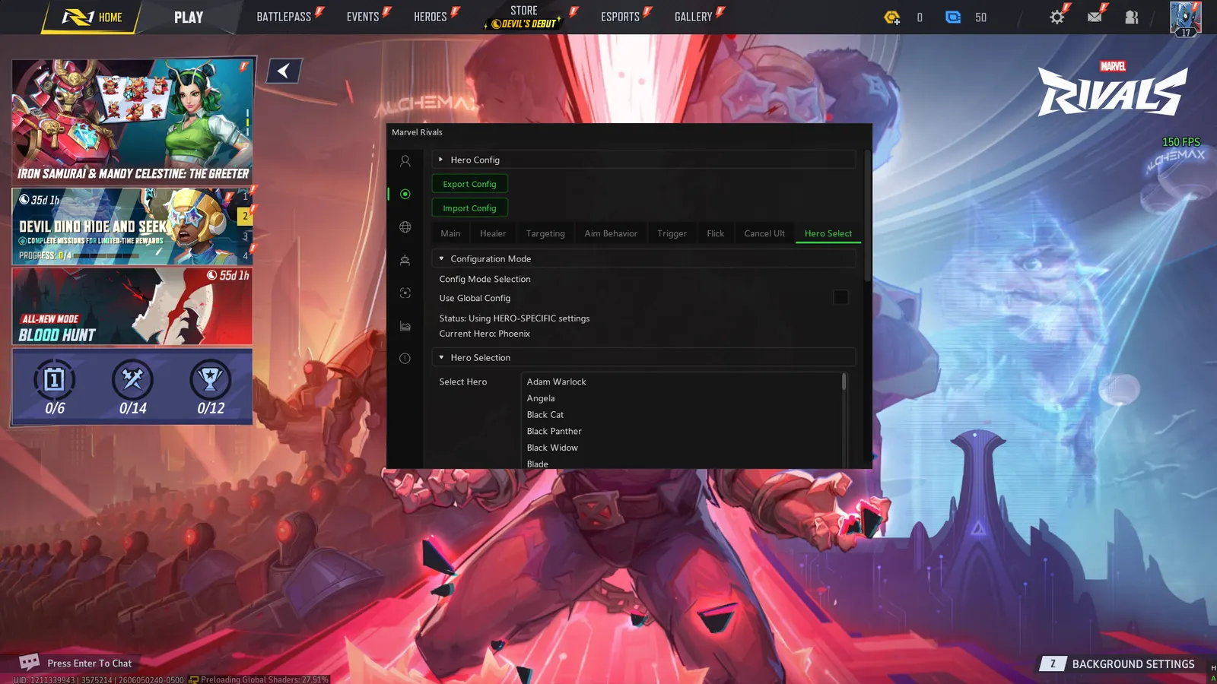Open the Iron Samurai & Mandy Celestine banner

pyautogui.click(x=132, y=121)
